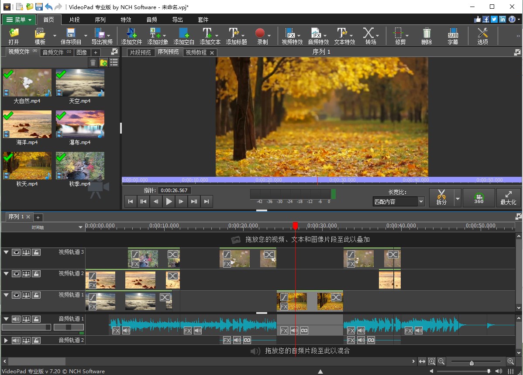523x375 pixels.
Task: Click the 拆分 scissors split icon
Action: (441, 197)
